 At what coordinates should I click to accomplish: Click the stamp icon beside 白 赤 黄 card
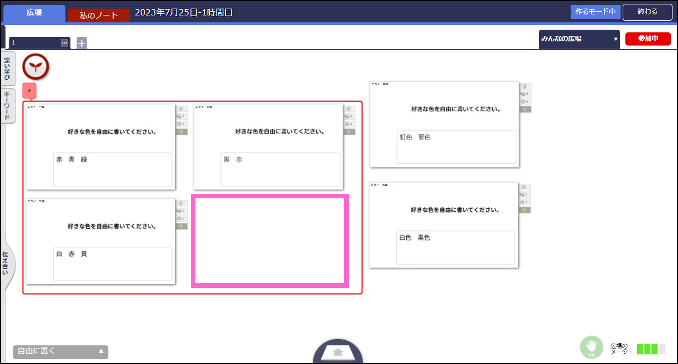pos(181,203)
